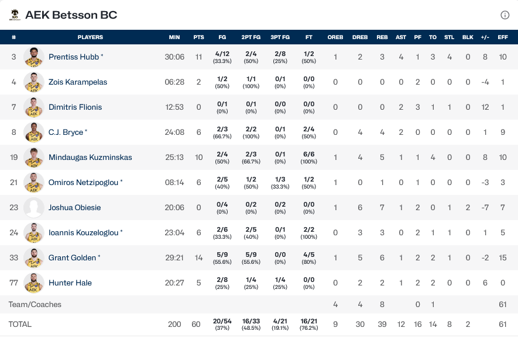Open Dimitris Flionis player profile

coord(75,107)
